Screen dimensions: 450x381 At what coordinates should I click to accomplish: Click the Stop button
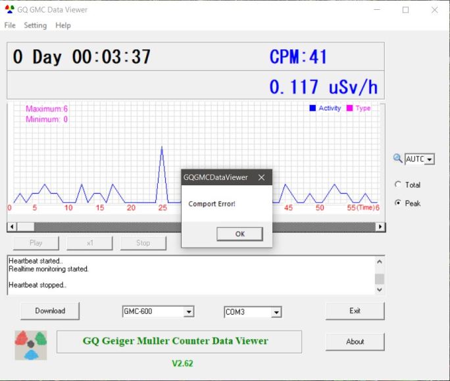pos(143,243)
